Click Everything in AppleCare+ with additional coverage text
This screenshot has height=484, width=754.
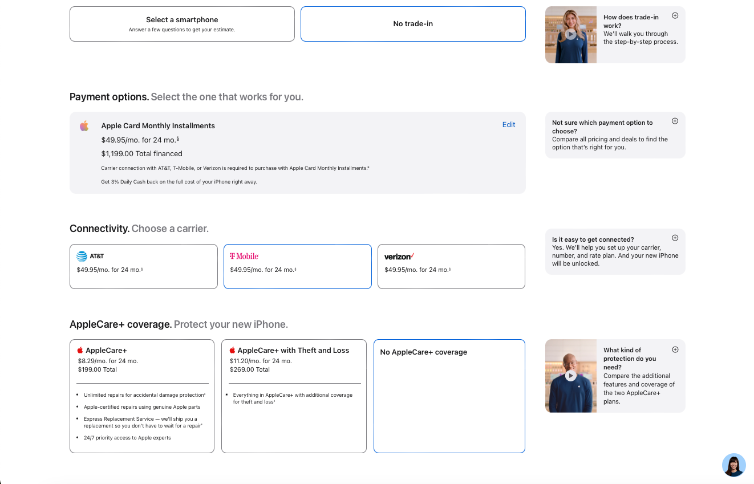click(x=293, y=398)
